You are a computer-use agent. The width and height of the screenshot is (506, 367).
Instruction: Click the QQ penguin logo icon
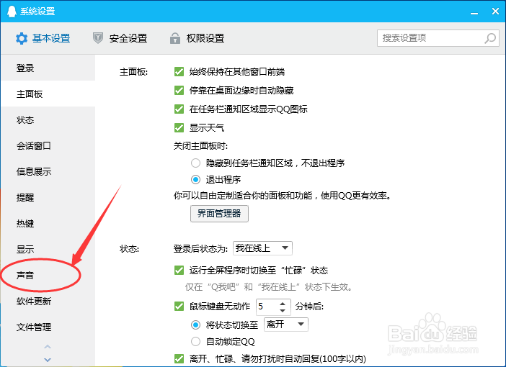(12, 12)
